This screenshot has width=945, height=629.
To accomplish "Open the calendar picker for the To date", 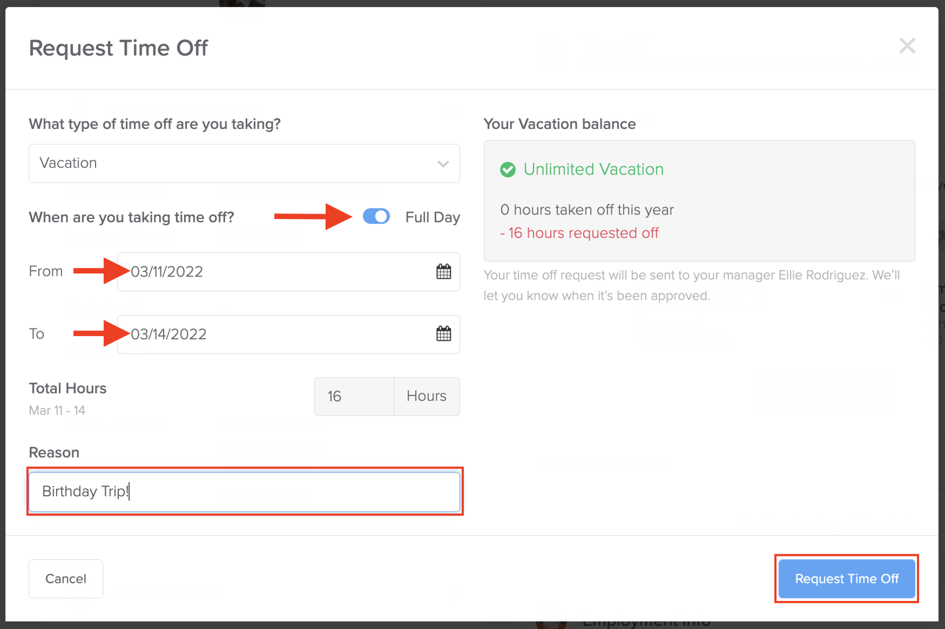I will coord(444,334).
